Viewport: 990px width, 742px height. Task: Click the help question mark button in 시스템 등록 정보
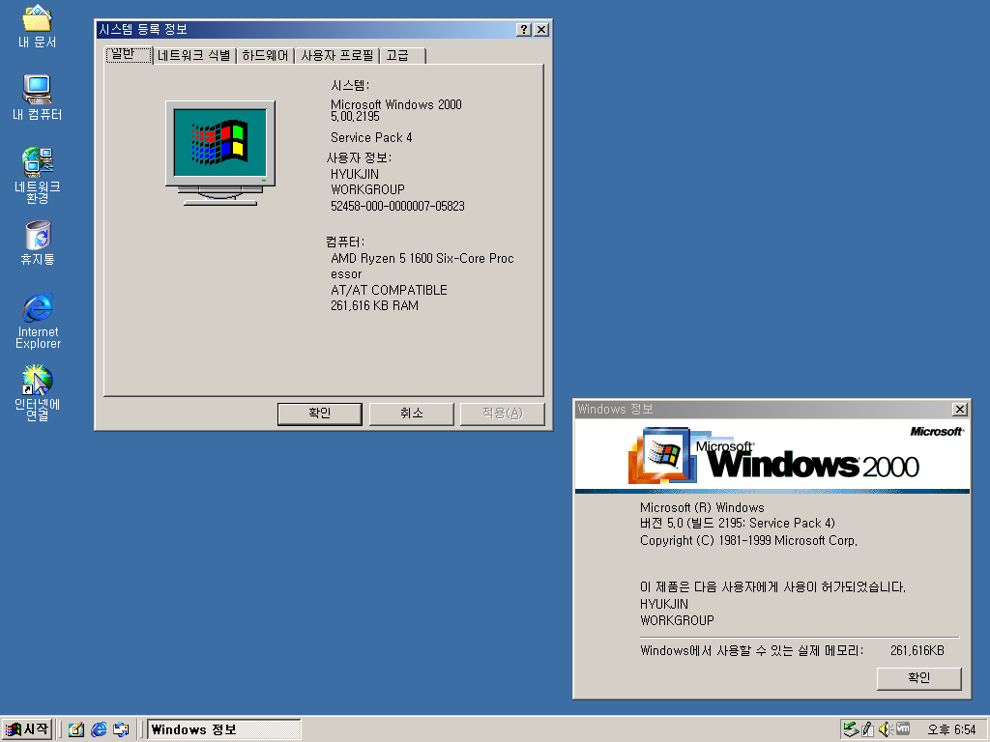(x=523, y=30)
